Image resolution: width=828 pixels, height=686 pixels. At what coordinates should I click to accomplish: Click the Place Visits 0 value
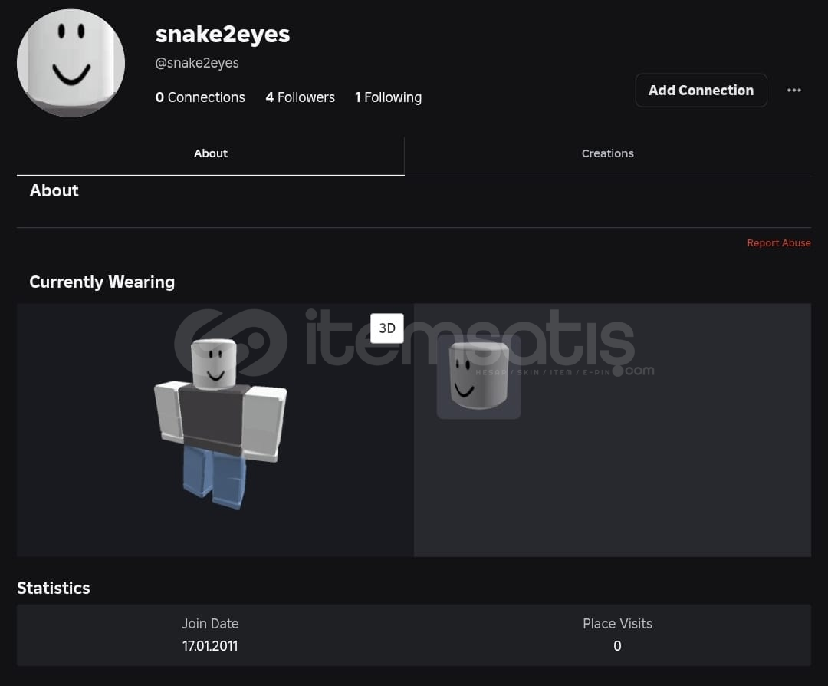tap(616, 646)
